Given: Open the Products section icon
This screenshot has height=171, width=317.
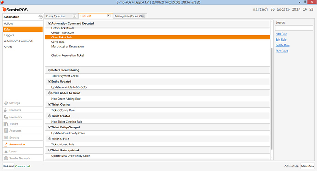Looking at the screenshot, I should coord(6,110).
